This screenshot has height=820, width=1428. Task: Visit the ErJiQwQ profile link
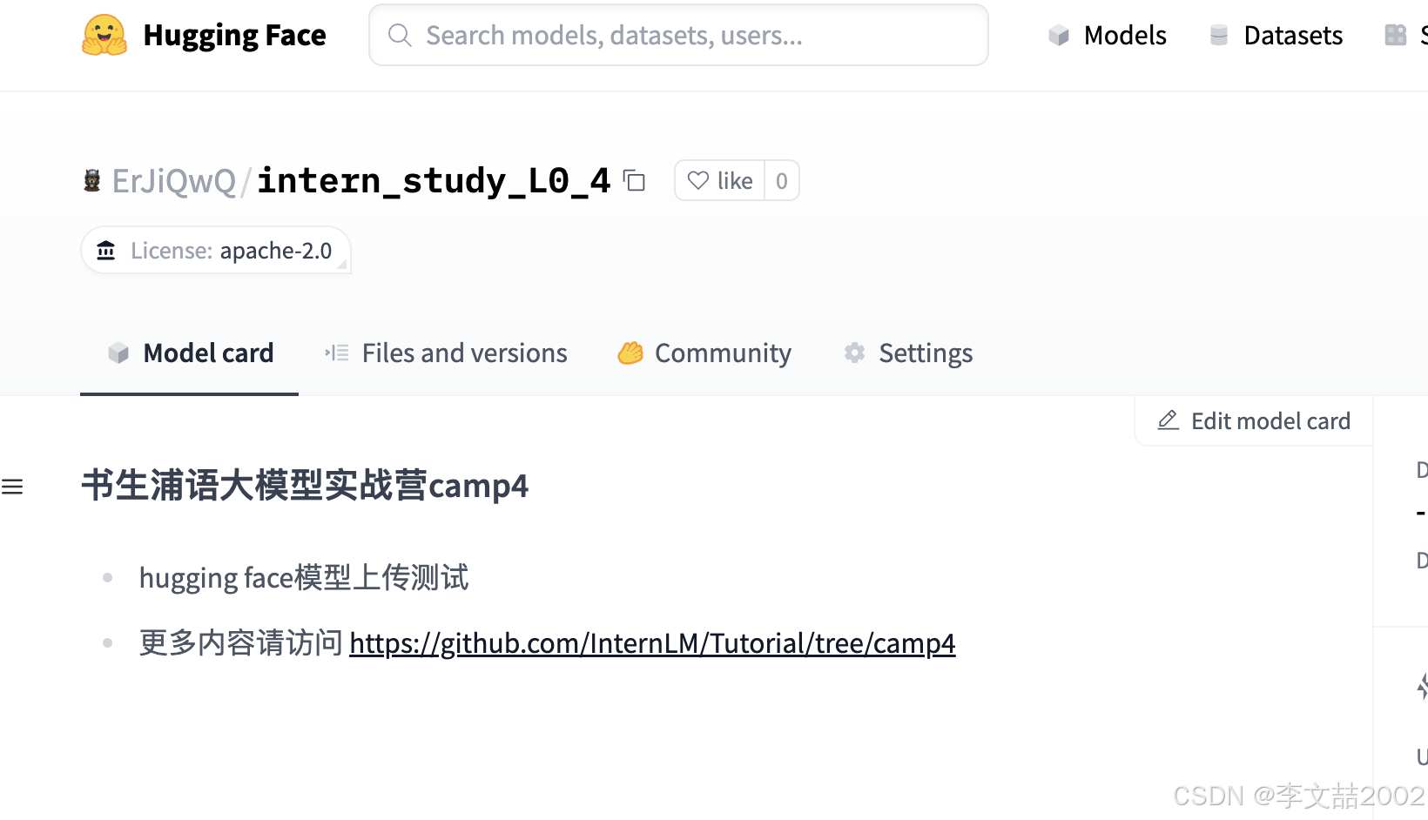tap(173, 180)
